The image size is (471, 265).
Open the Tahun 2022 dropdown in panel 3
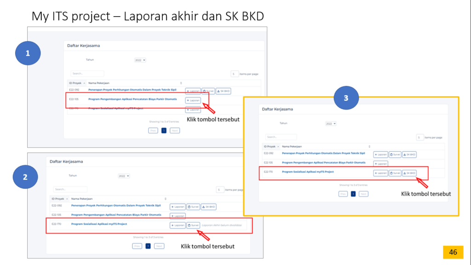pyautogui.click(x=331, y=124)
